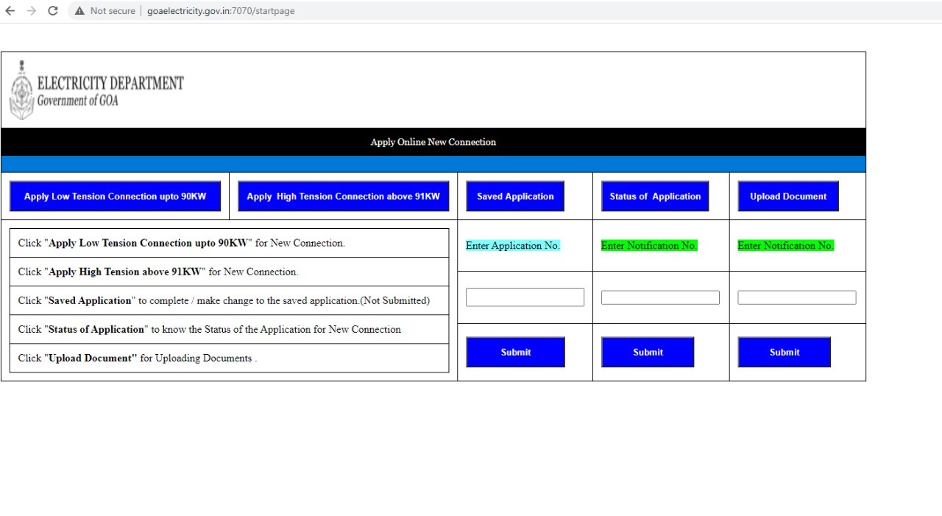942x516 pixels.
Task: Open Apply High Tension Connection above 91KW
Action: [343, 197]
